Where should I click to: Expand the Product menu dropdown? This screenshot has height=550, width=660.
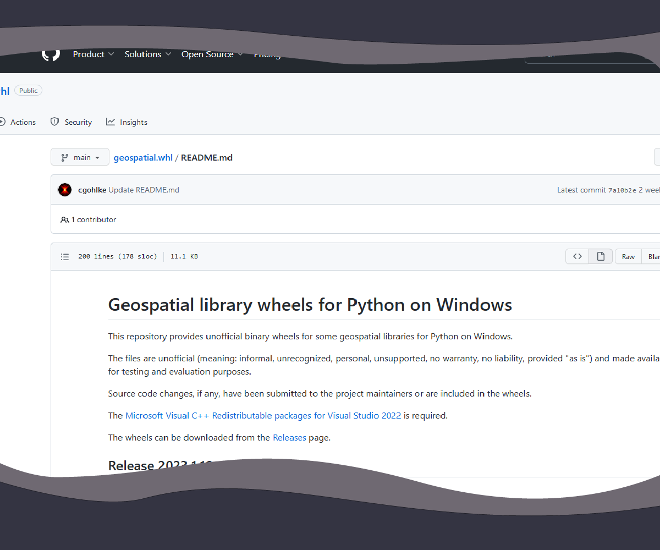click(x=94, y=54)
